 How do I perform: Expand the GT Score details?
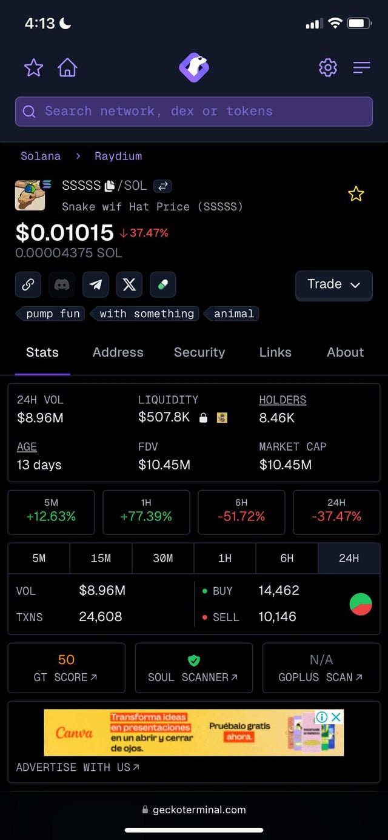coord(66,668)
